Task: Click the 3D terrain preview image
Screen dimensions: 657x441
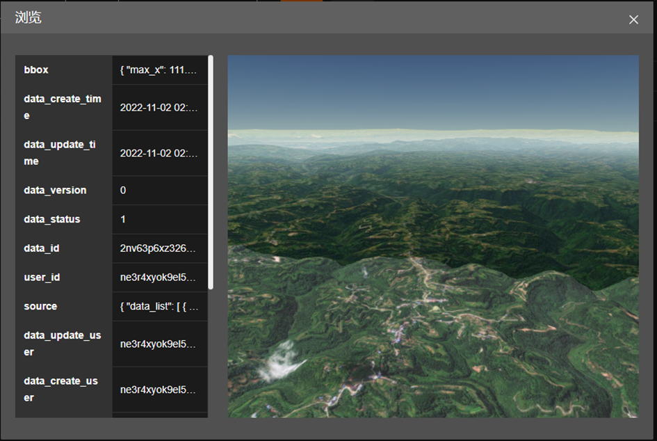Action: [x=432, y=236]
